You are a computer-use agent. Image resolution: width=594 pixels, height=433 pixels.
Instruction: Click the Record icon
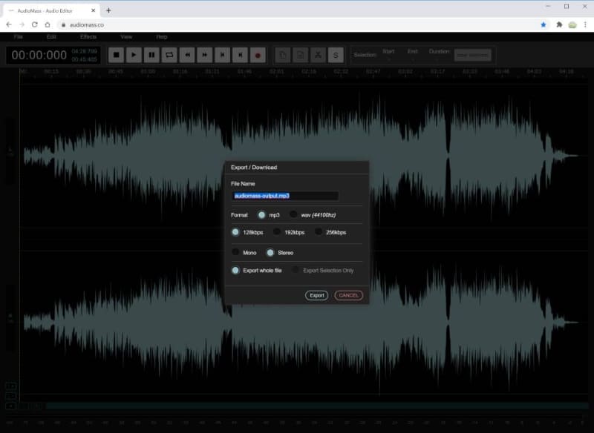tap(257, 55)
